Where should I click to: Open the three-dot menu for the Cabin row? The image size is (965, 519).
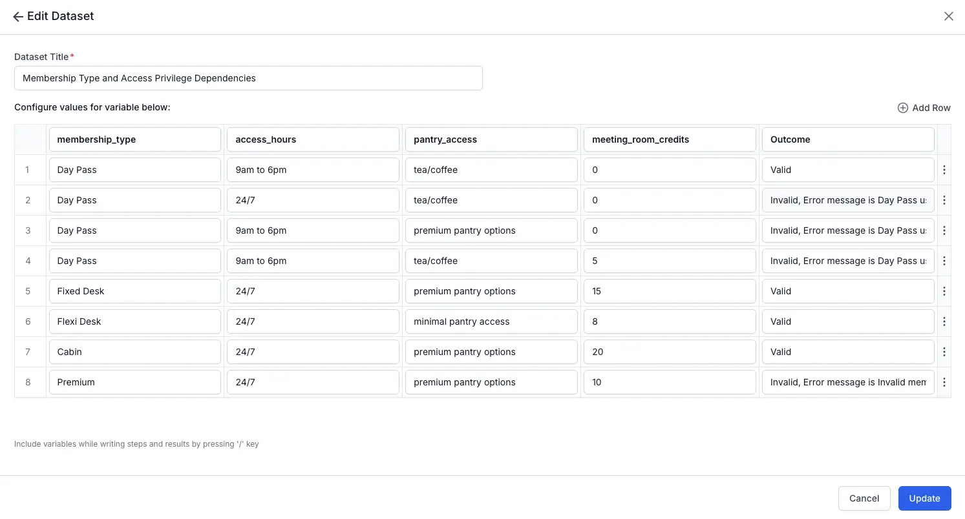(x=944, y=352)
